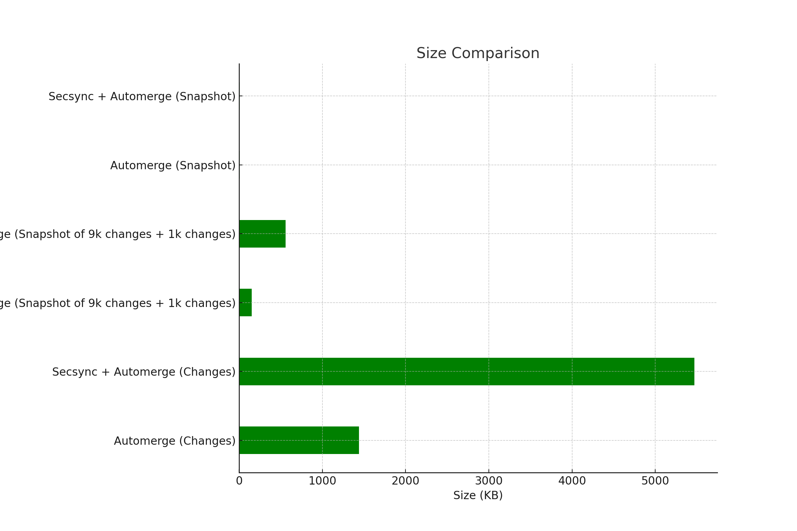Click the '2000' x-axis tick label
The image size is (797, 531).
pos(405,481)
